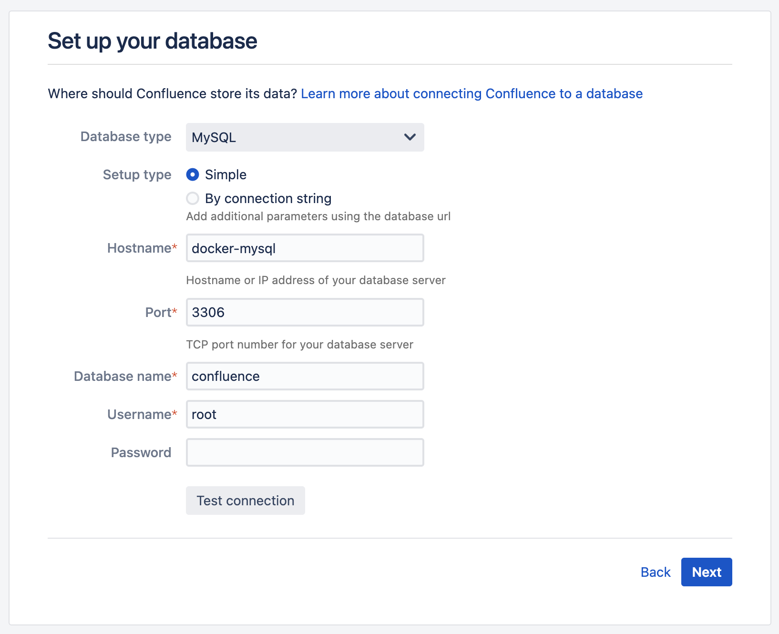Focus the empty Password field

tap(305, 452)
